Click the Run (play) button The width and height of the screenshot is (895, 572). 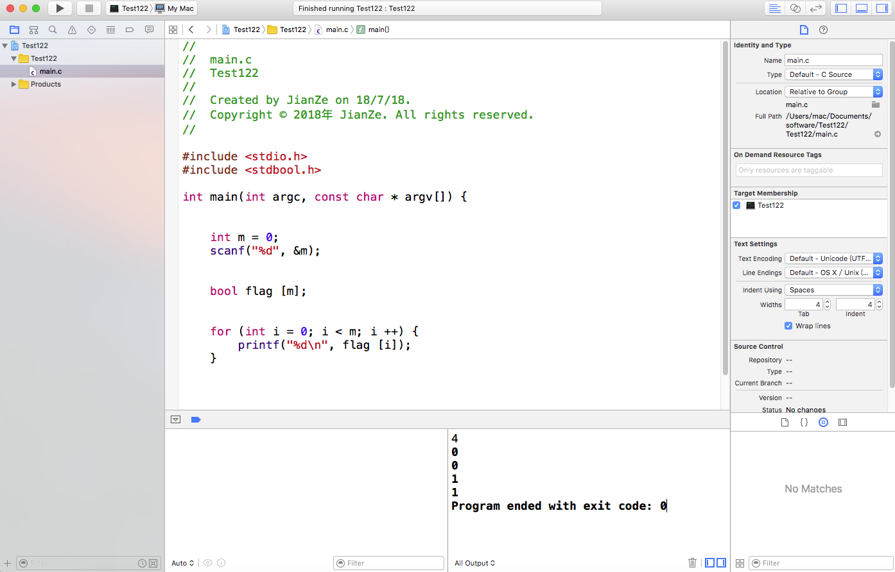point(60,8)
